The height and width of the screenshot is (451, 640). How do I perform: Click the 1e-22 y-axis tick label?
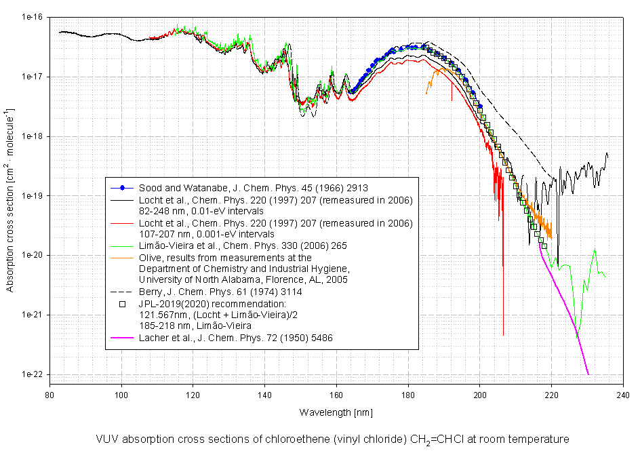point(32,375)
